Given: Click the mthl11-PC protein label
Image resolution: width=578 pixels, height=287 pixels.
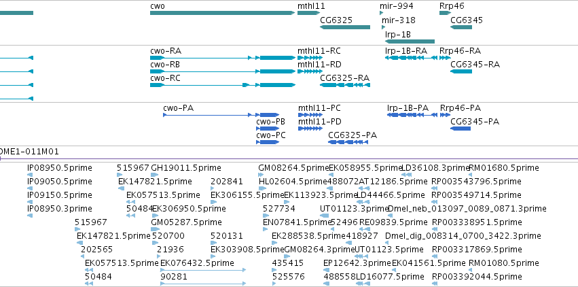Looking at the screenshot, I should click(319, 108).
